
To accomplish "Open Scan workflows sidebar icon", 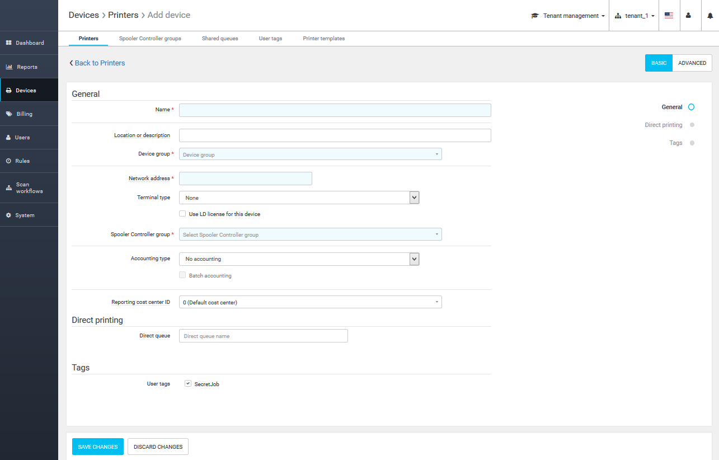I will tap(9, 188).
